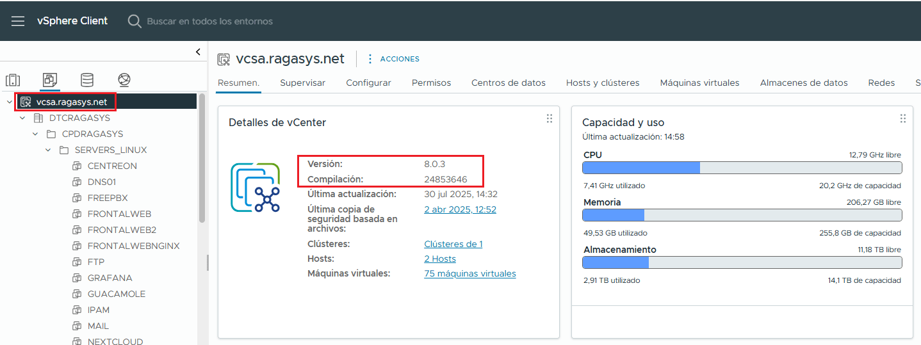Switch to Storage inventory view icon
Screen dimensions: 921x345
(x=87, y=80)
